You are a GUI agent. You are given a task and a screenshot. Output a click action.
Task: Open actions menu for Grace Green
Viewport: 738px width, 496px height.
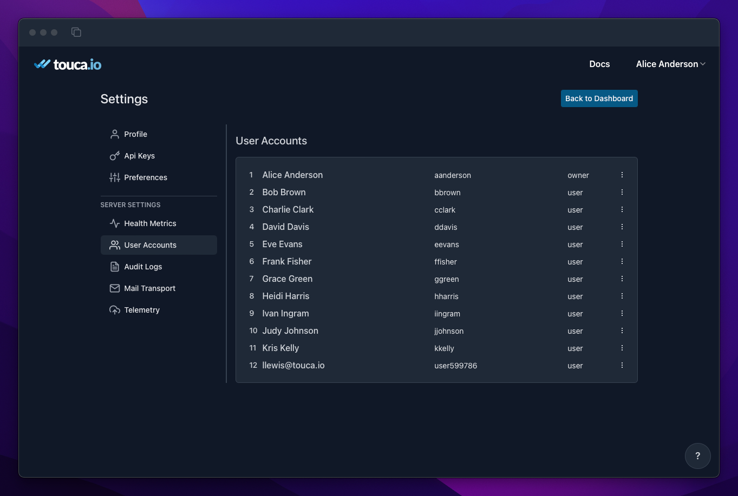[x=622, y=279]
